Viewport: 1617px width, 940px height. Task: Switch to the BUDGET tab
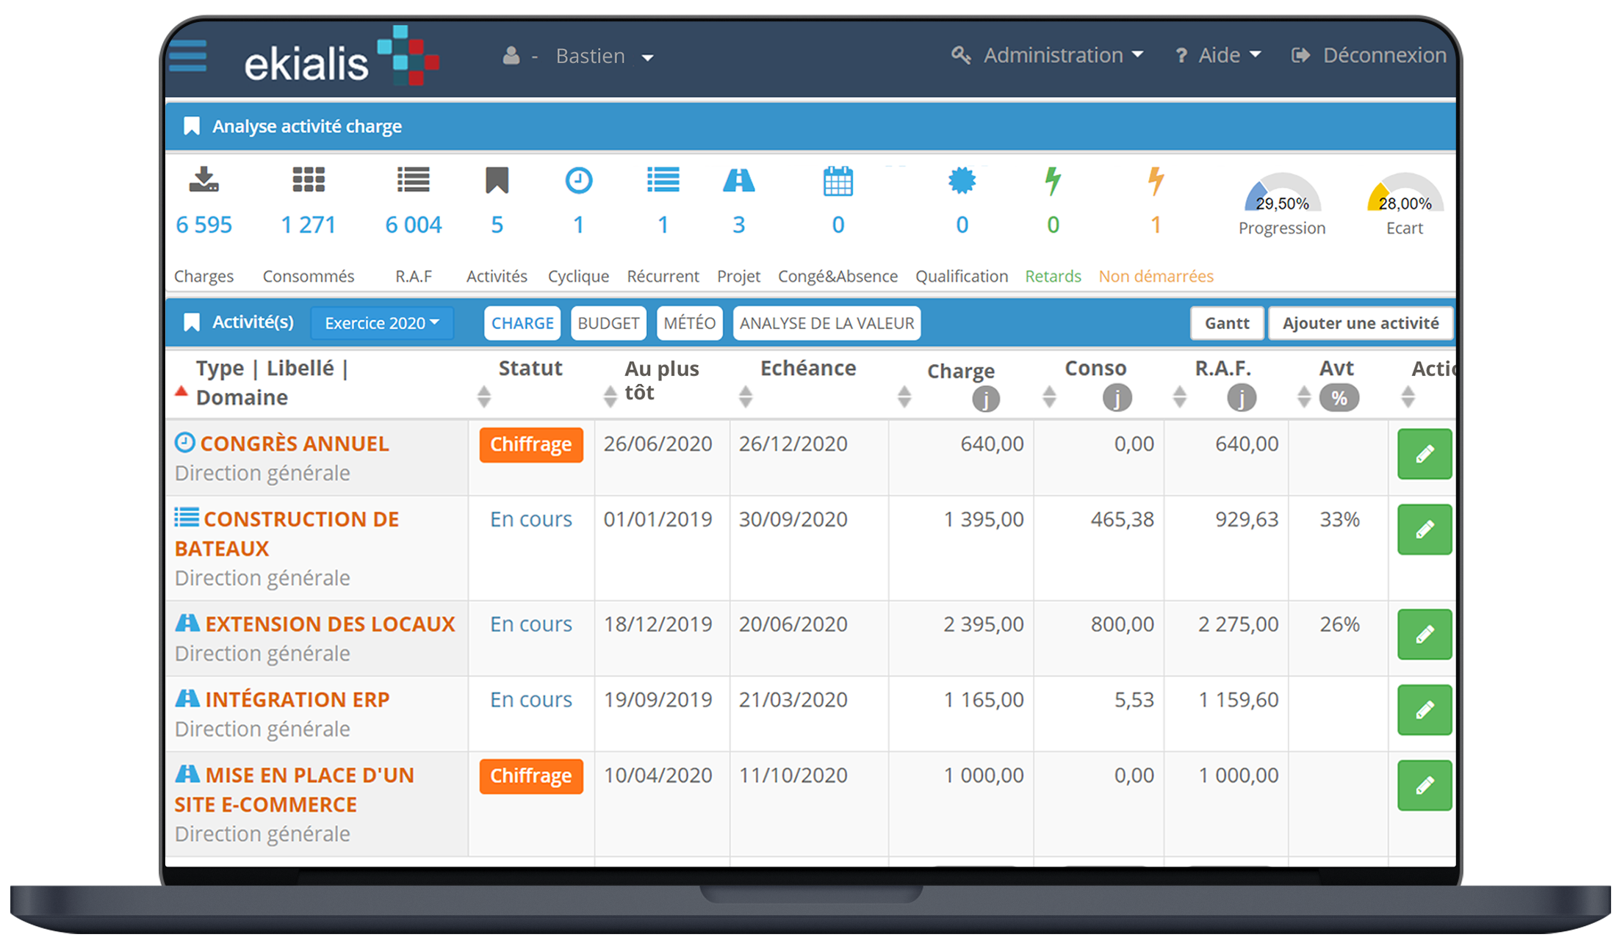608,323
